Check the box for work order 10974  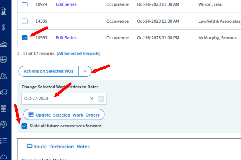tap(25, 4)
